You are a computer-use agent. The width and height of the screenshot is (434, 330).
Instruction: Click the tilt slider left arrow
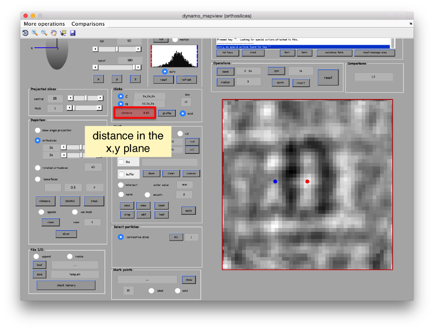(95, 49)
